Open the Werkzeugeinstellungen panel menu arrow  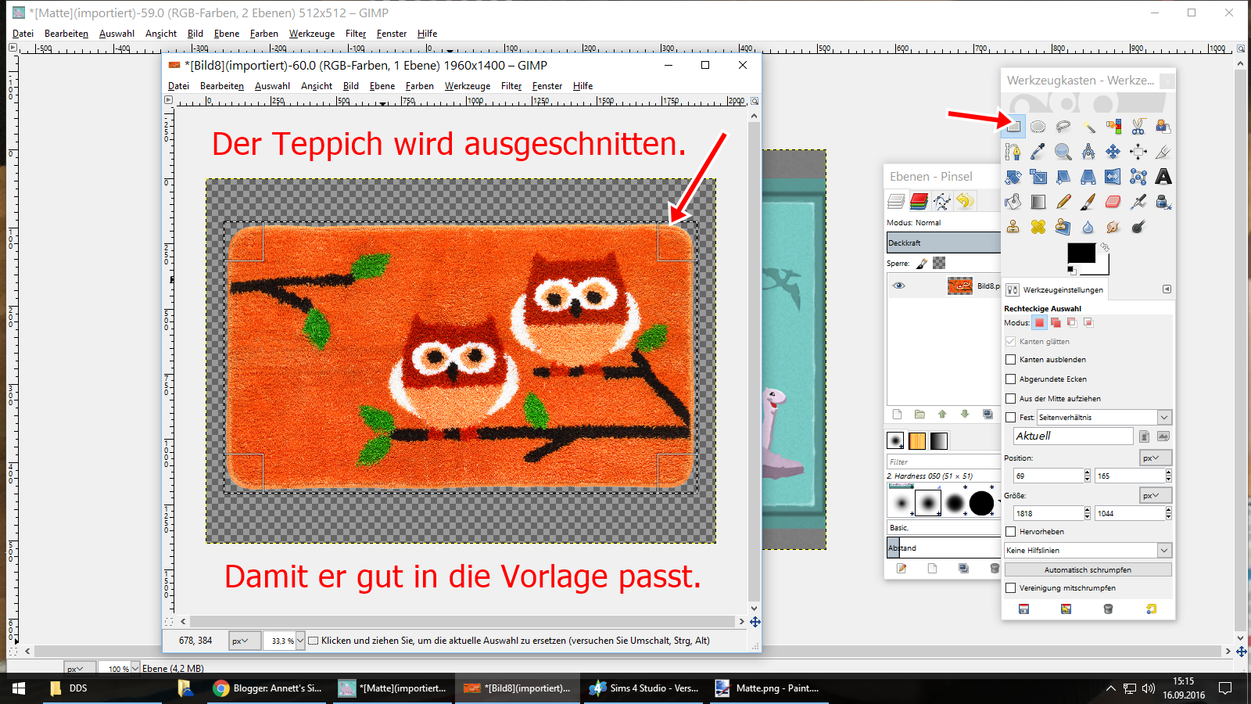[x=1167, y=289]
